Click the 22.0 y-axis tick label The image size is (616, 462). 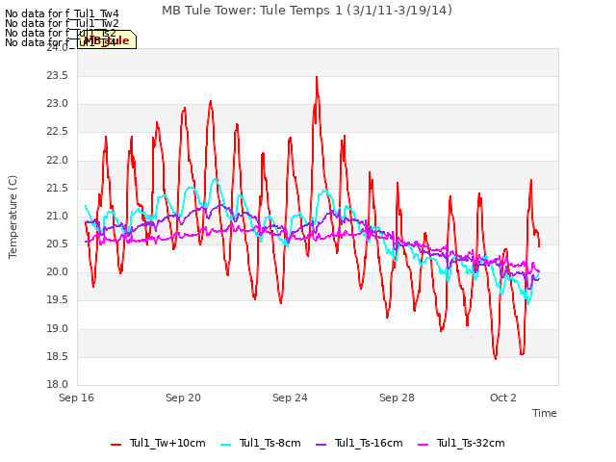[58, 161]
